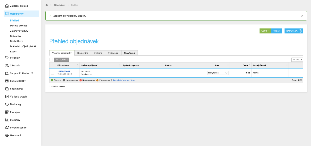Open the Stav dropdown showing Nevyřízená
311x146 pixels.
218,73
